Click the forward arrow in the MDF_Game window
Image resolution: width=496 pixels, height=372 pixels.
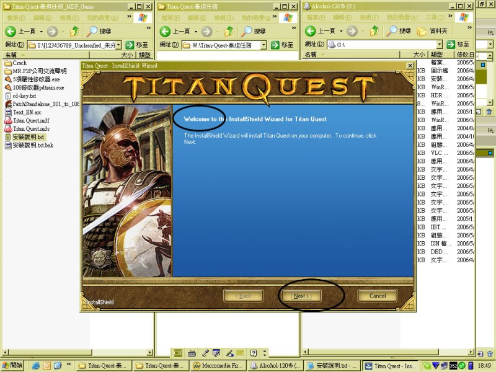(52, 32)
